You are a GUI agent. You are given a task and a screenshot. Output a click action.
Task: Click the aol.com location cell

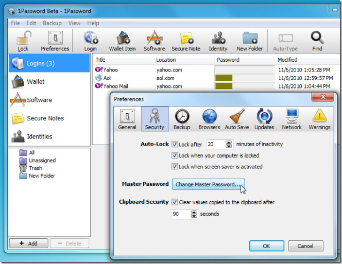[x=165, y=78]
